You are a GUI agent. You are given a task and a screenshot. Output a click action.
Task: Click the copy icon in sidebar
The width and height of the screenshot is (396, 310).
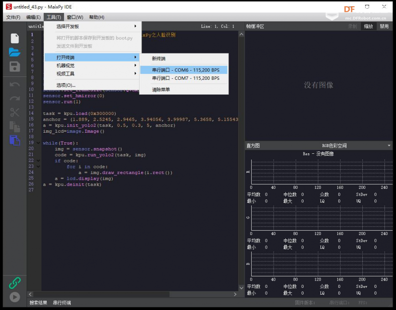click(14, 126)
